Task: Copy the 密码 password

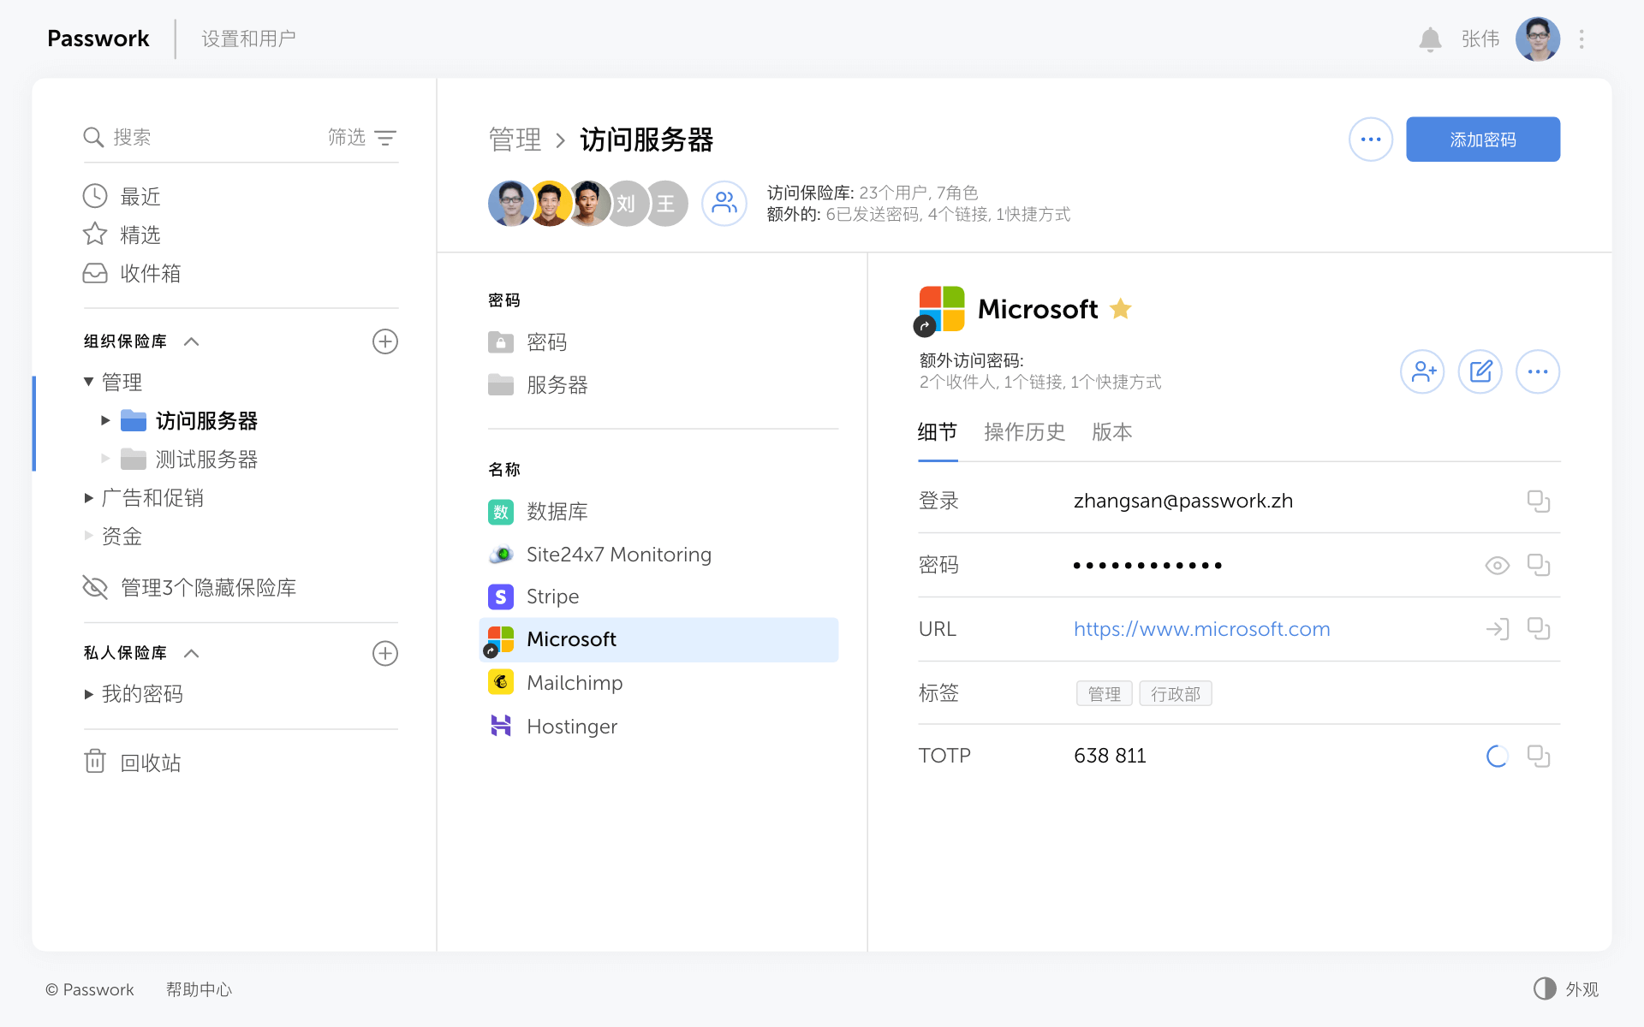Action: (x=1539, y=565)
